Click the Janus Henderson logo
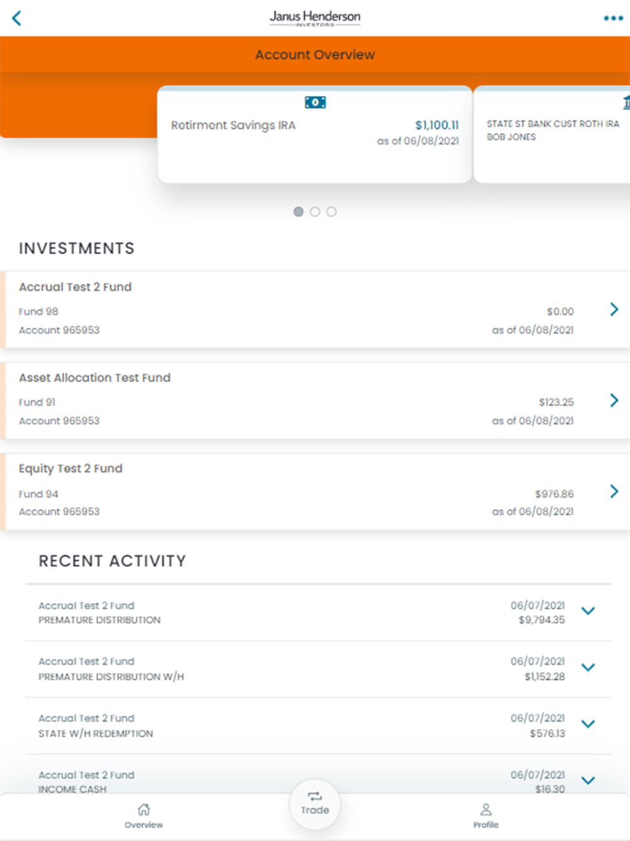This screenshot has height=841, width=630. pyautogui.click(x=315, y=18)
